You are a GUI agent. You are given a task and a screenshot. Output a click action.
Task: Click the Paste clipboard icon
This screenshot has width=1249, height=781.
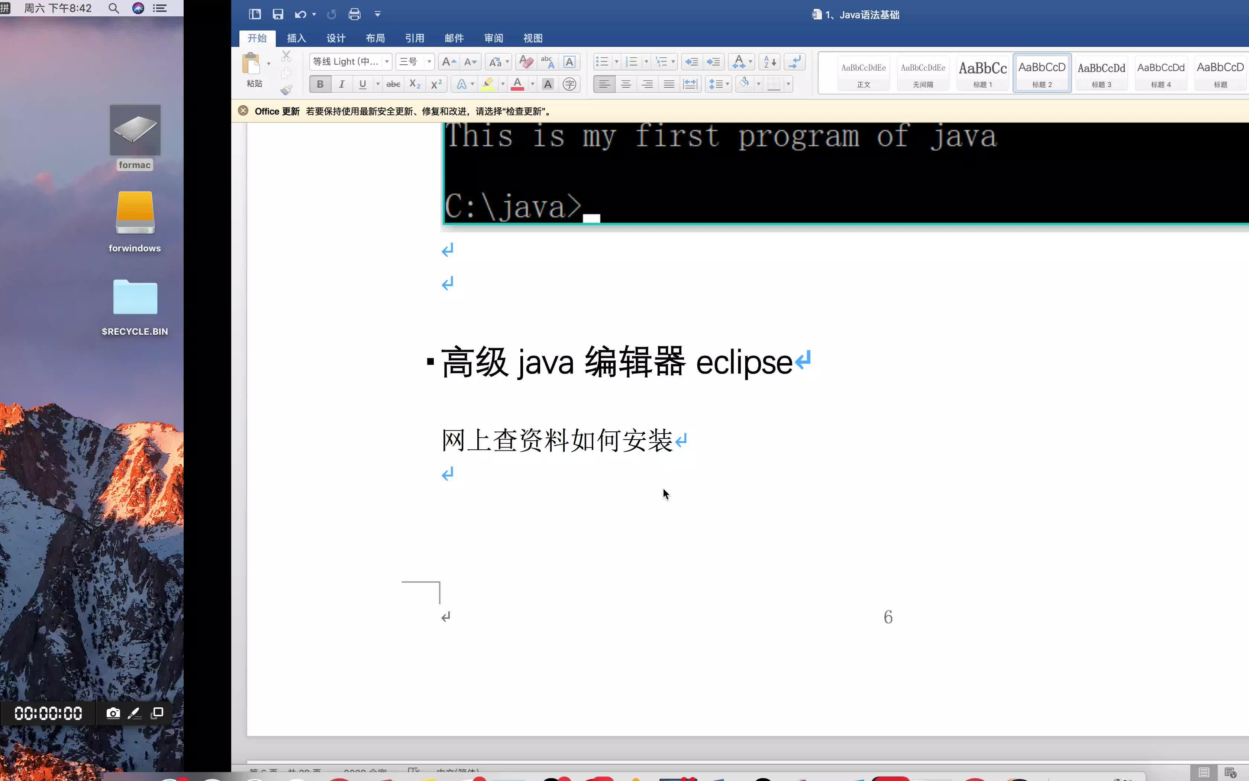click(x=252, y=64)
